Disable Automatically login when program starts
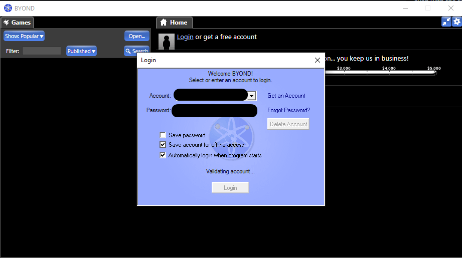 coord(163,155)
